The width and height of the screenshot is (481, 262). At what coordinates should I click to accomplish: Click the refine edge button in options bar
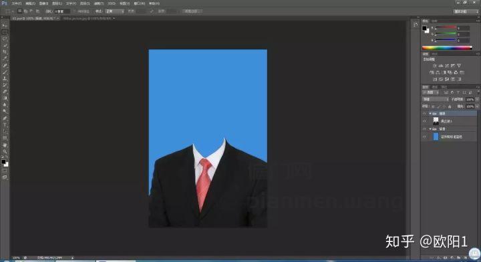tap(192, 11)
